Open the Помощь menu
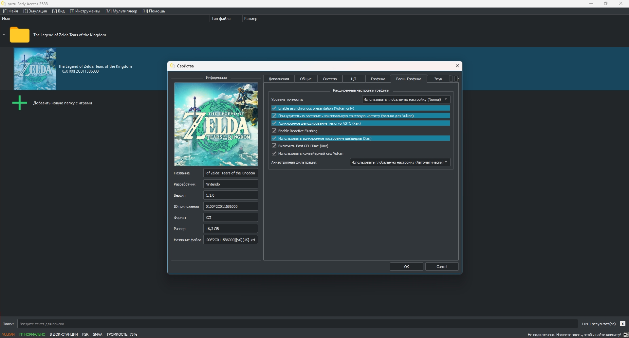This screenshot has width=629, height=338. click(154, 11)
